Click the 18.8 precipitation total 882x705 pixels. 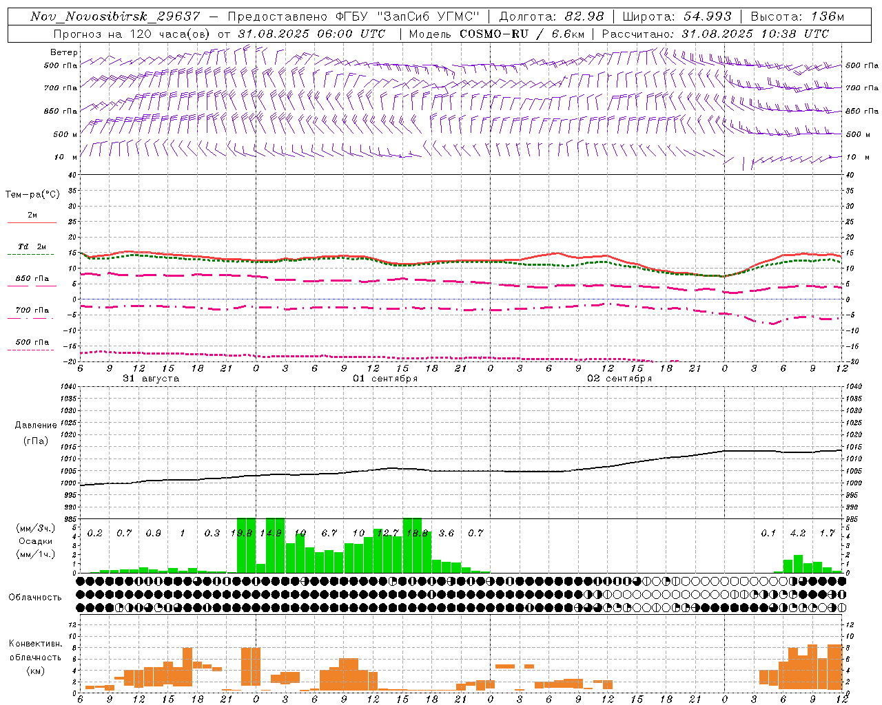point(417,533)
